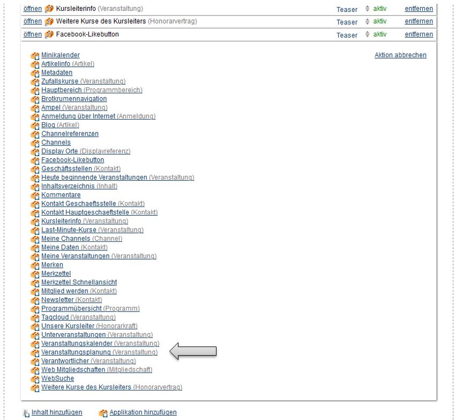Click the Inhalt hinzufügen document icon
This screenshot has width=455, height=420.
pos(26,413)
